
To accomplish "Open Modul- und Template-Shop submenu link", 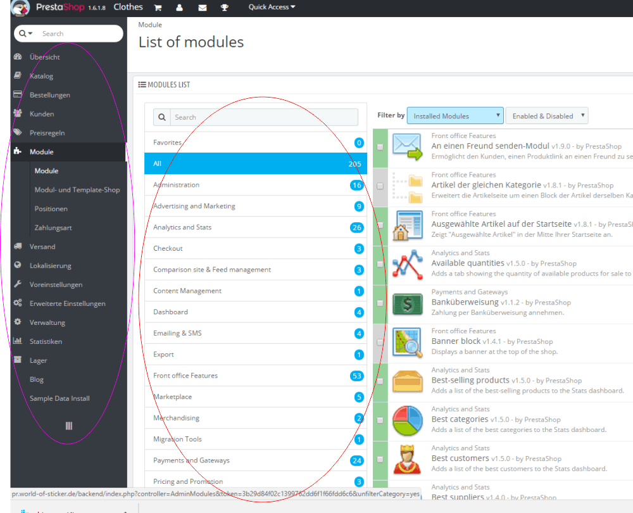I will pos(77,190).
